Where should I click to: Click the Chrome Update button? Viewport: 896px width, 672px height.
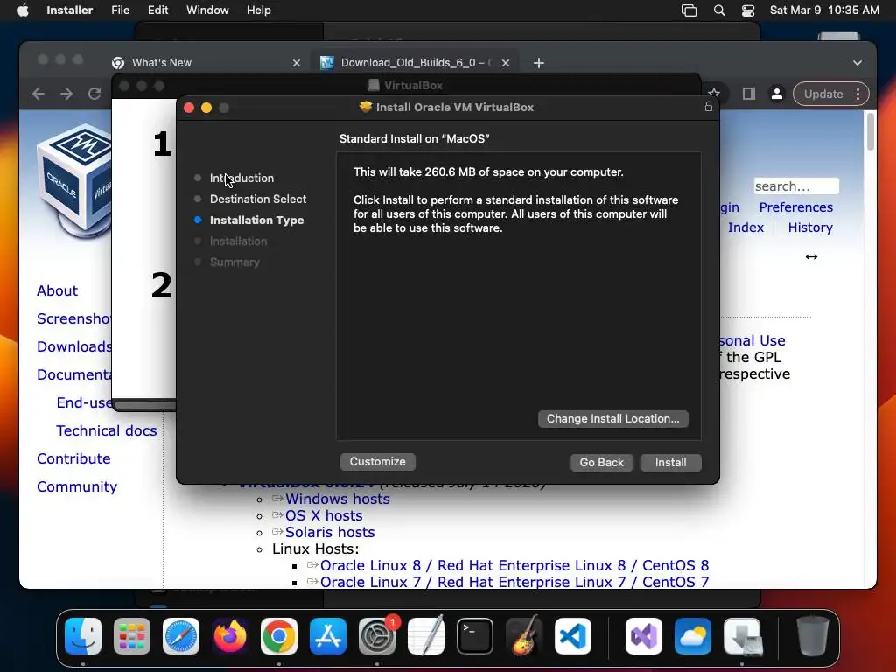pos(822,94)
